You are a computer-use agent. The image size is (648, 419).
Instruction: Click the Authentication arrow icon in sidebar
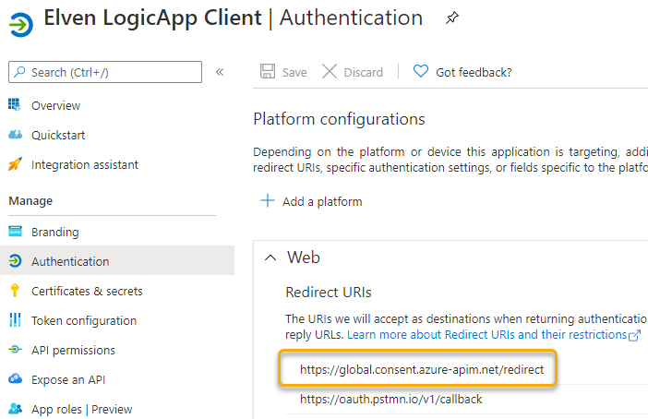pyautogui.click(x=16, y=261)
